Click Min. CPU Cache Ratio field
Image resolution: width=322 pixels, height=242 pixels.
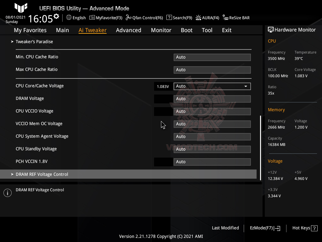click(x=212, y=57)
